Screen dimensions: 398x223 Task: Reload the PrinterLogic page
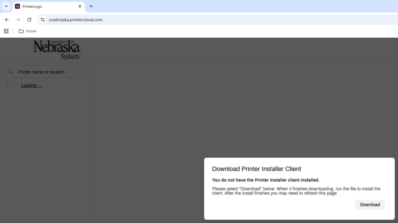point(29,19)
